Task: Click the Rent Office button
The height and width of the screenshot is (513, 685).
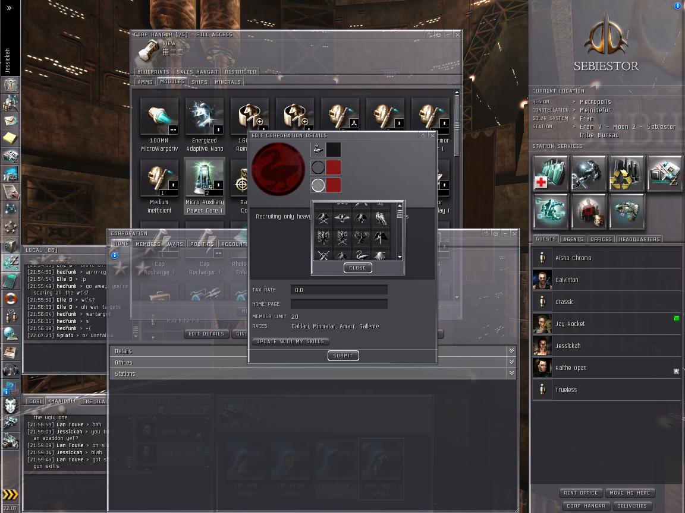Action: tap(580, 493)
